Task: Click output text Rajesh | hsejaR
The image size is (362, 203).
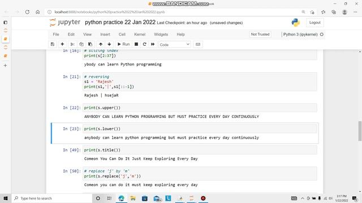Action: [101, 95]
